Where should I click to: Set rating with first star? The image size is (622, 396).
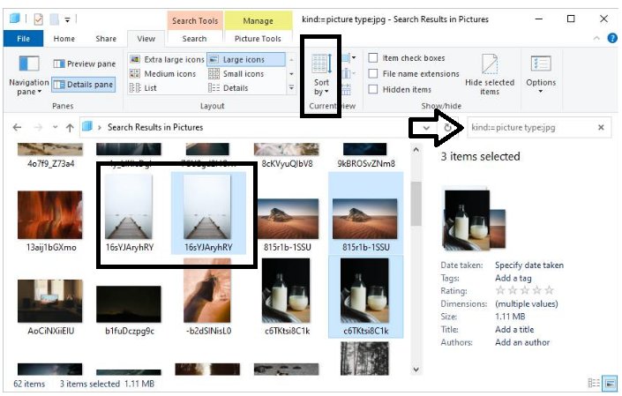click(500, 290)
